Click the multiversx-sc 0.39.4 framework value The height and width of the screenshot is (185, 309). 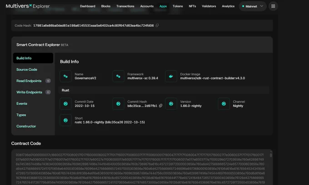[143, 78]
